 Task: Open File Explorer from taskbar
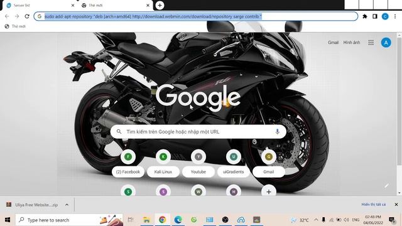pos(146,220)
